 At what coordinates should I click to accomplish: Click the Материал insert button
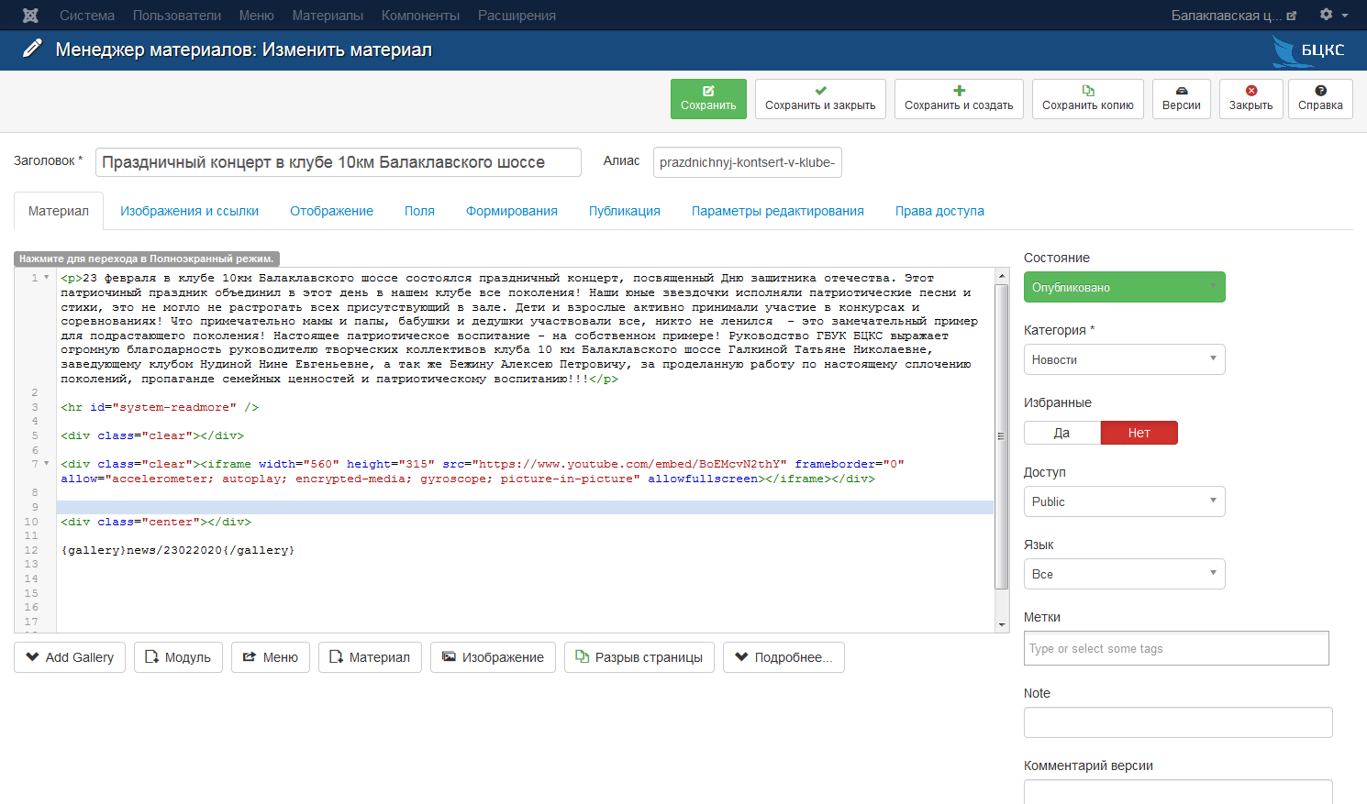[370, 657]
